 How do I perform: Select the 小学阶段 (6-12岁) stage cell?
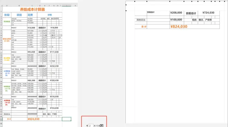7,73
